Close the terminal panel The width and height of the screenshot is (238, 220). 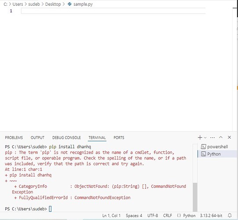pyautogui.click(x=229, y=137)
